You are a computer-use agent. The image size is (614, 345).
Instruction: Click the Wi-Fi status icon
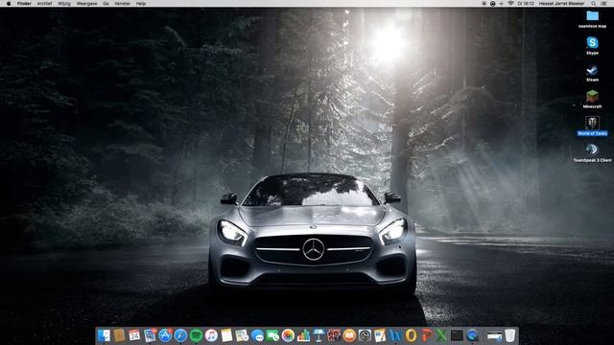pos(510,4)
